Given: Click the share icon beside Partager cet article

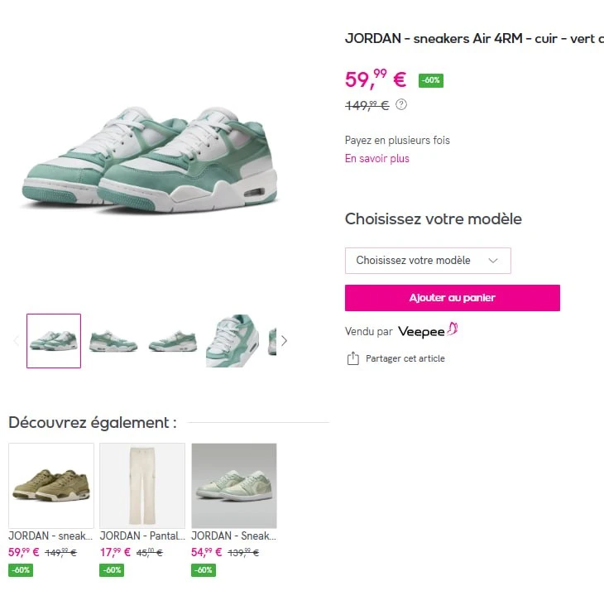Looking at the screenshot, I should (352, 358).
